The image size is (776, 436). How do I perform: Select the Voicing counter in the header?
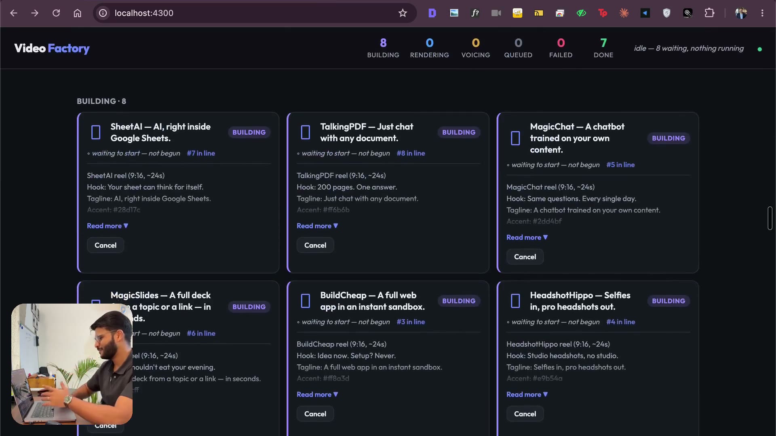(x=476, y=48)
